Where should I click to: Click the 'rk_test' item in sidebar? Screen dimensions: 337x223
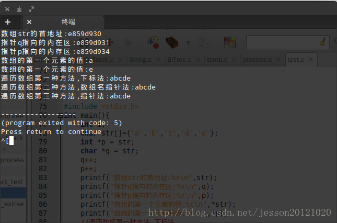[11, 182]
